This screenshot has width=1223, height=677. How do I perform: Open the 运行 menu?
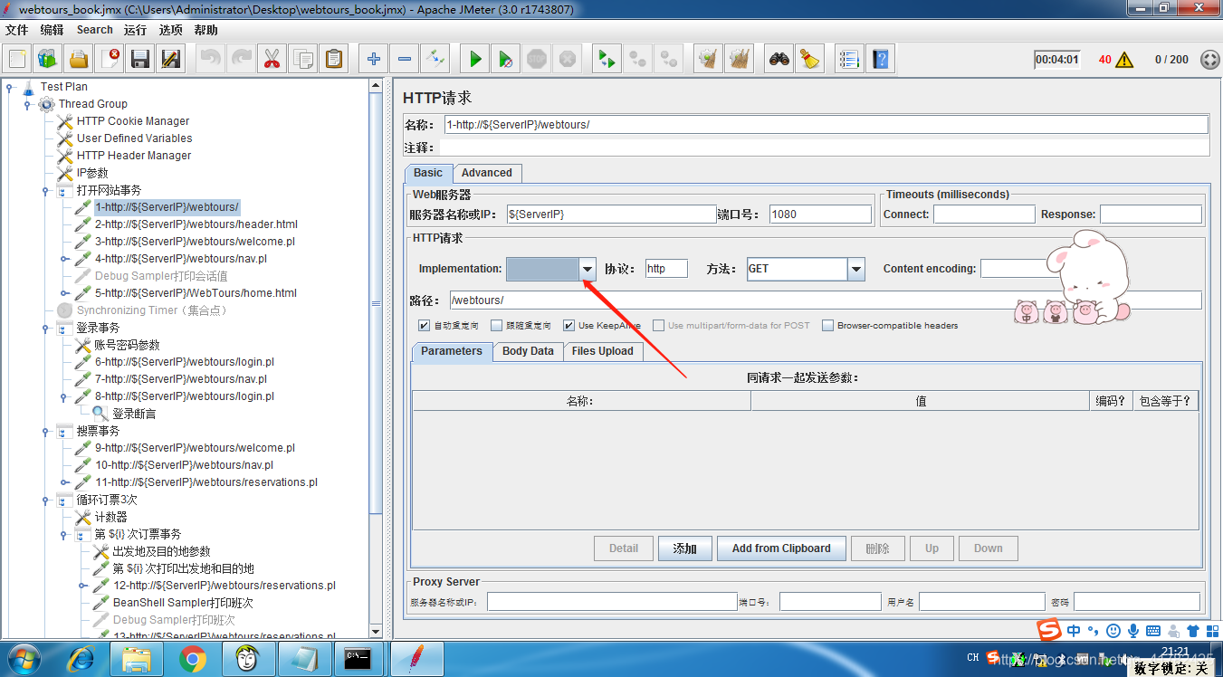(x=136, y=30)
